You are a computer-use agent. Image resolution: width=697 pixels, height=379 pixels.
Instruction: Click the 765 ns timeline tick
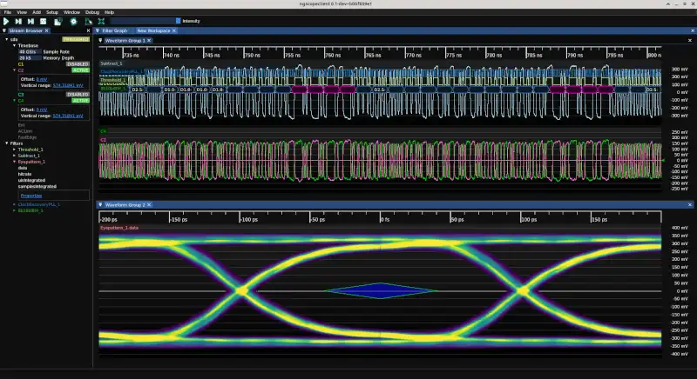pos(373,55)
